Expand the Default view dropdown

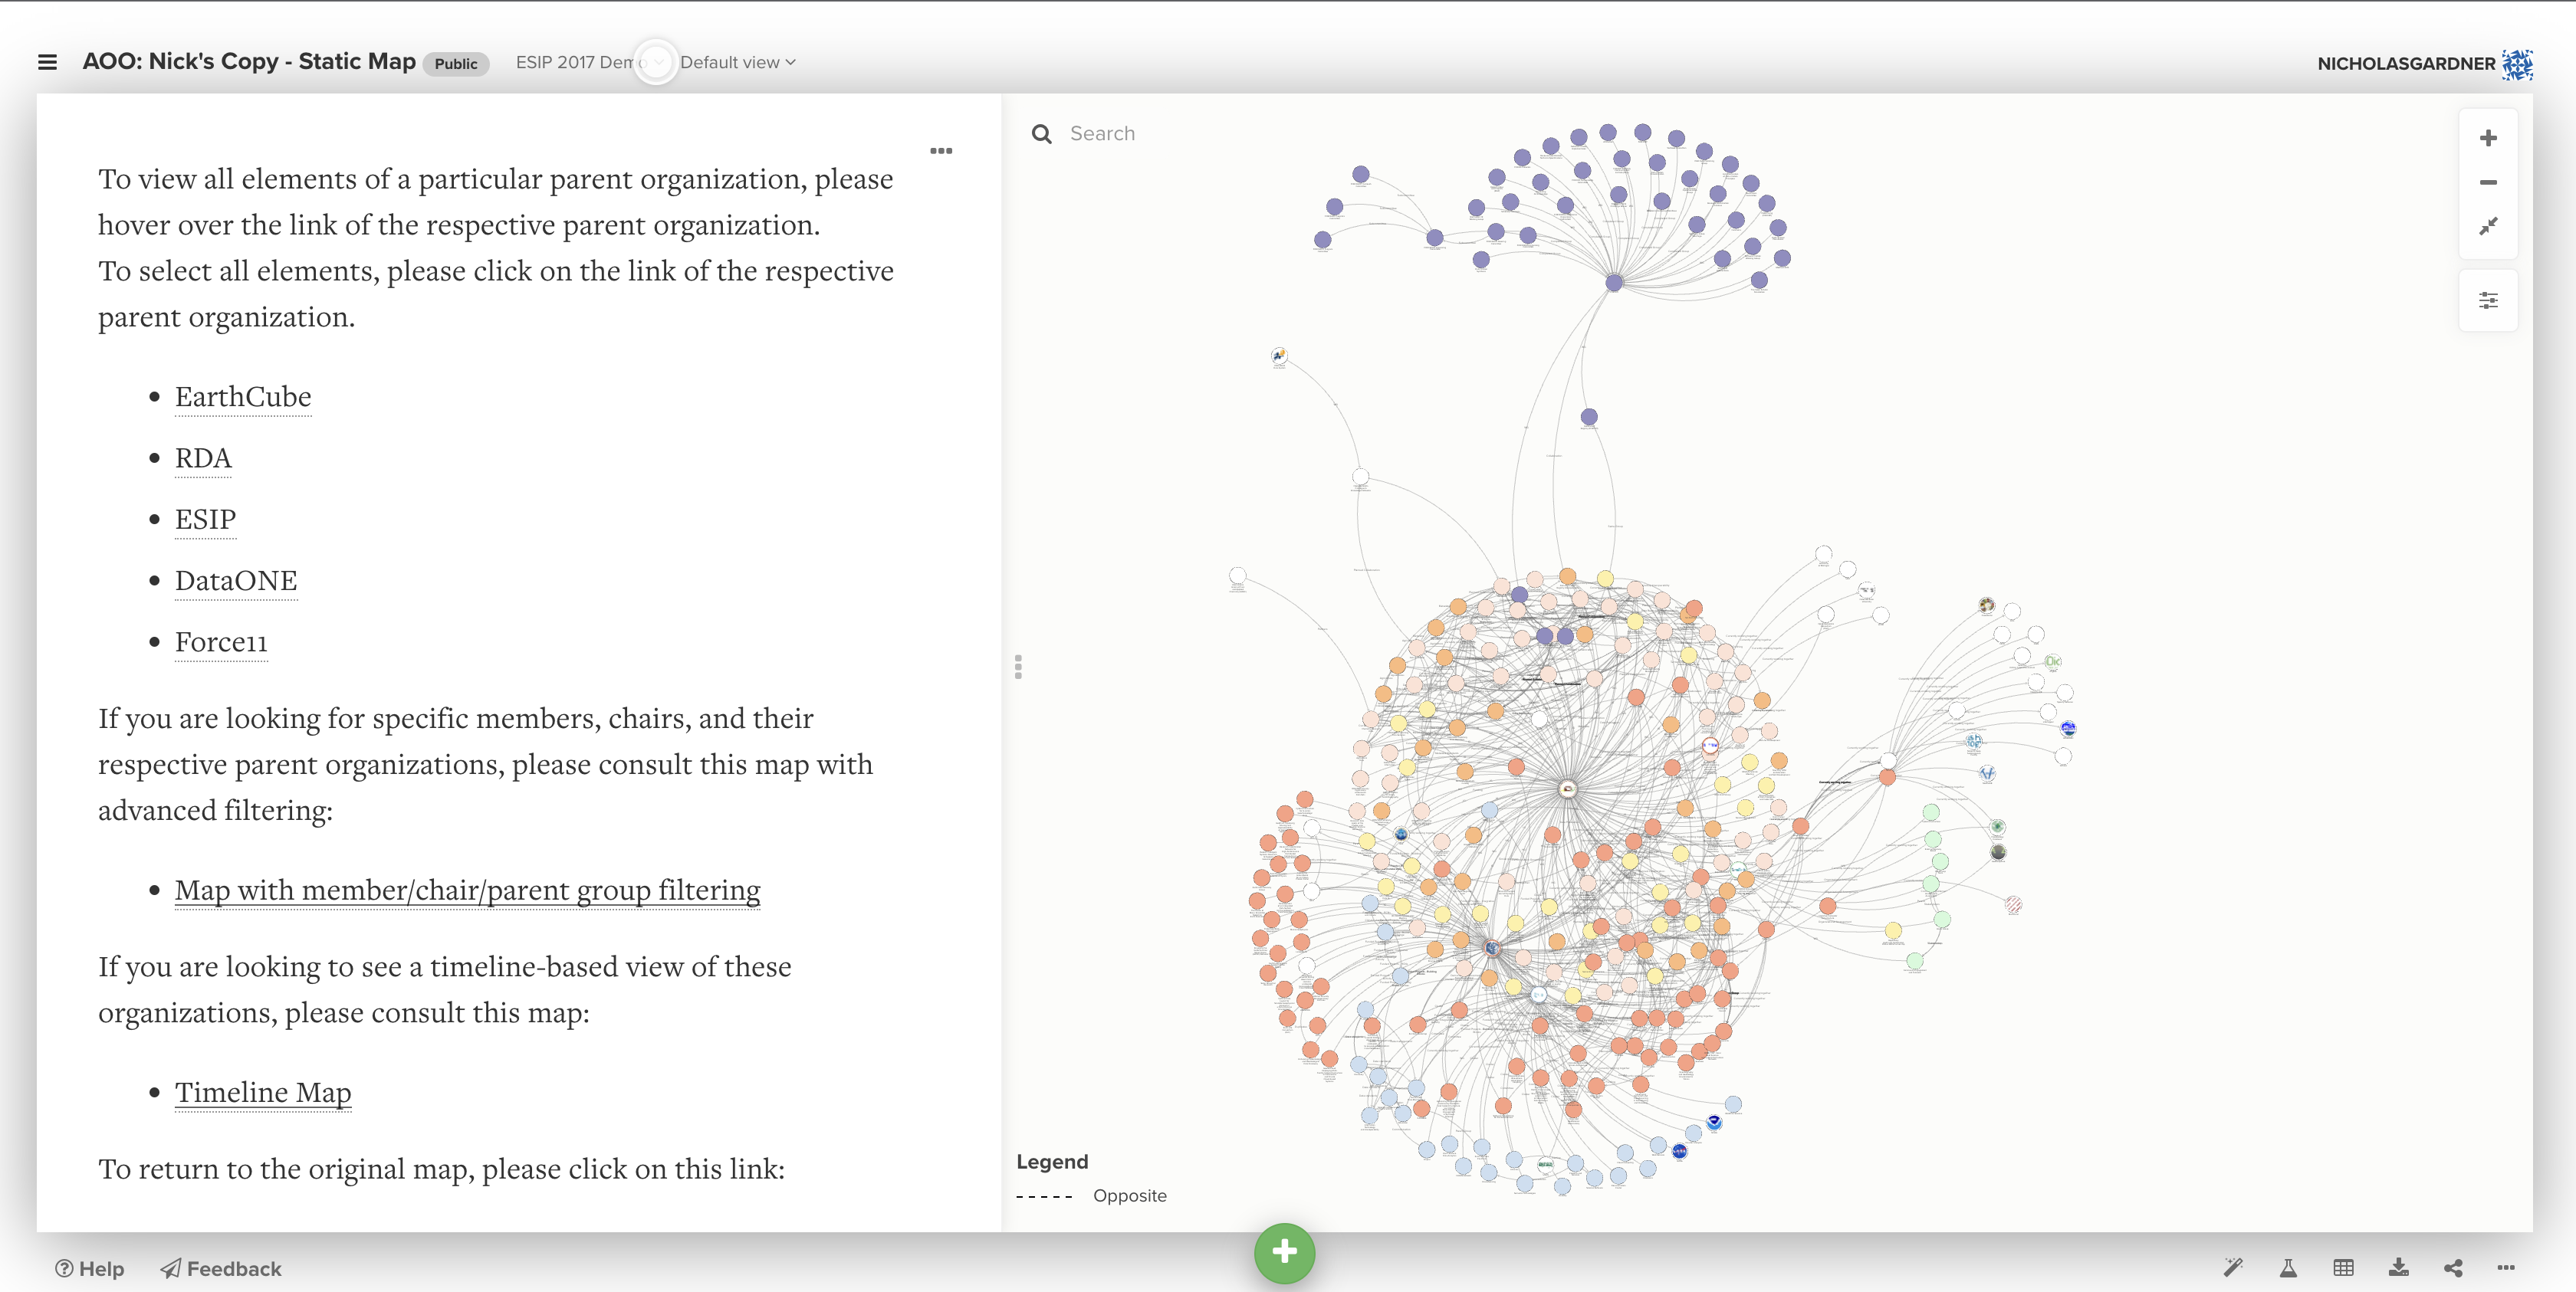coord(738,62)
